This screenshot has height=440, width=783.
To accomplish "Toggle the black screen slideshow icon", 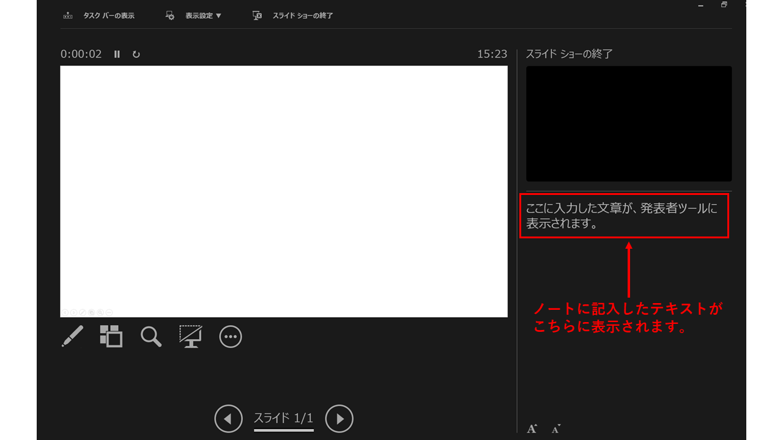I will (x=191, y=337).
